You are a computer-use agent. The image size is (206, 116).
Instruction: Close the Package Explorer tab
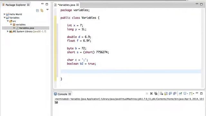click(x=28, y=5)
